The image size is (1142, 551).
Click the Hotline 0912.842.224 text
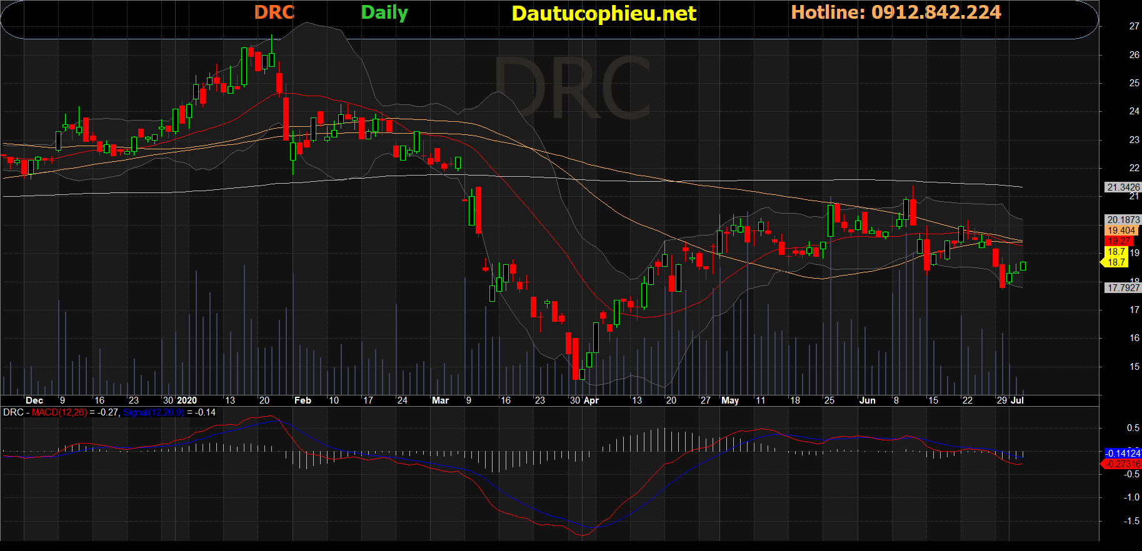point(896,12)
